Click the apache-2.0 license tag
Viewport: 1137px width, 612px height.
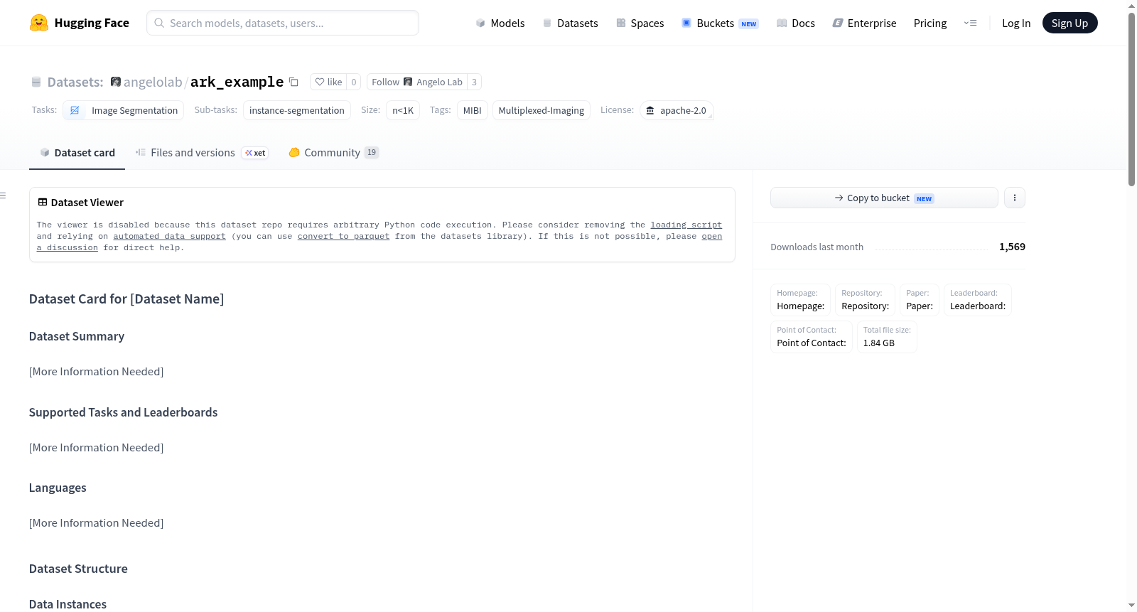677,110
